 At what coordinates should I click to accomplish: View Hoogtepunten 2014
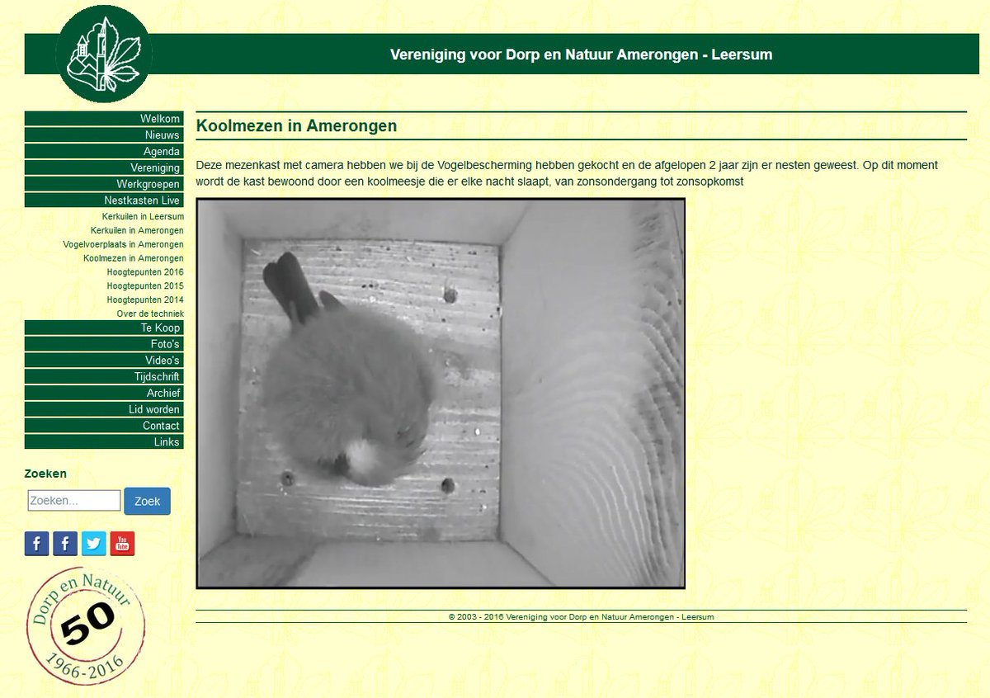145,300
